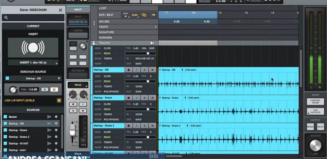
Task: Click the Startup - Snare 2 track name header
Action: (109, 126)
